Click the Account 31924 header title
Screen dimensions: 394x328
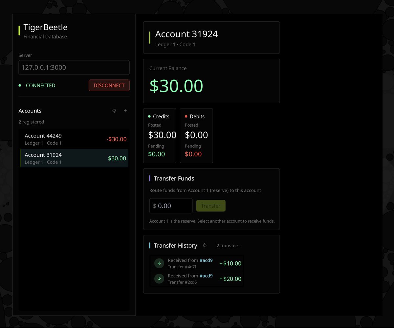pos(186,34)
